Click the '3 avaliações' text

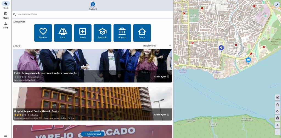(x=33, y=115)
